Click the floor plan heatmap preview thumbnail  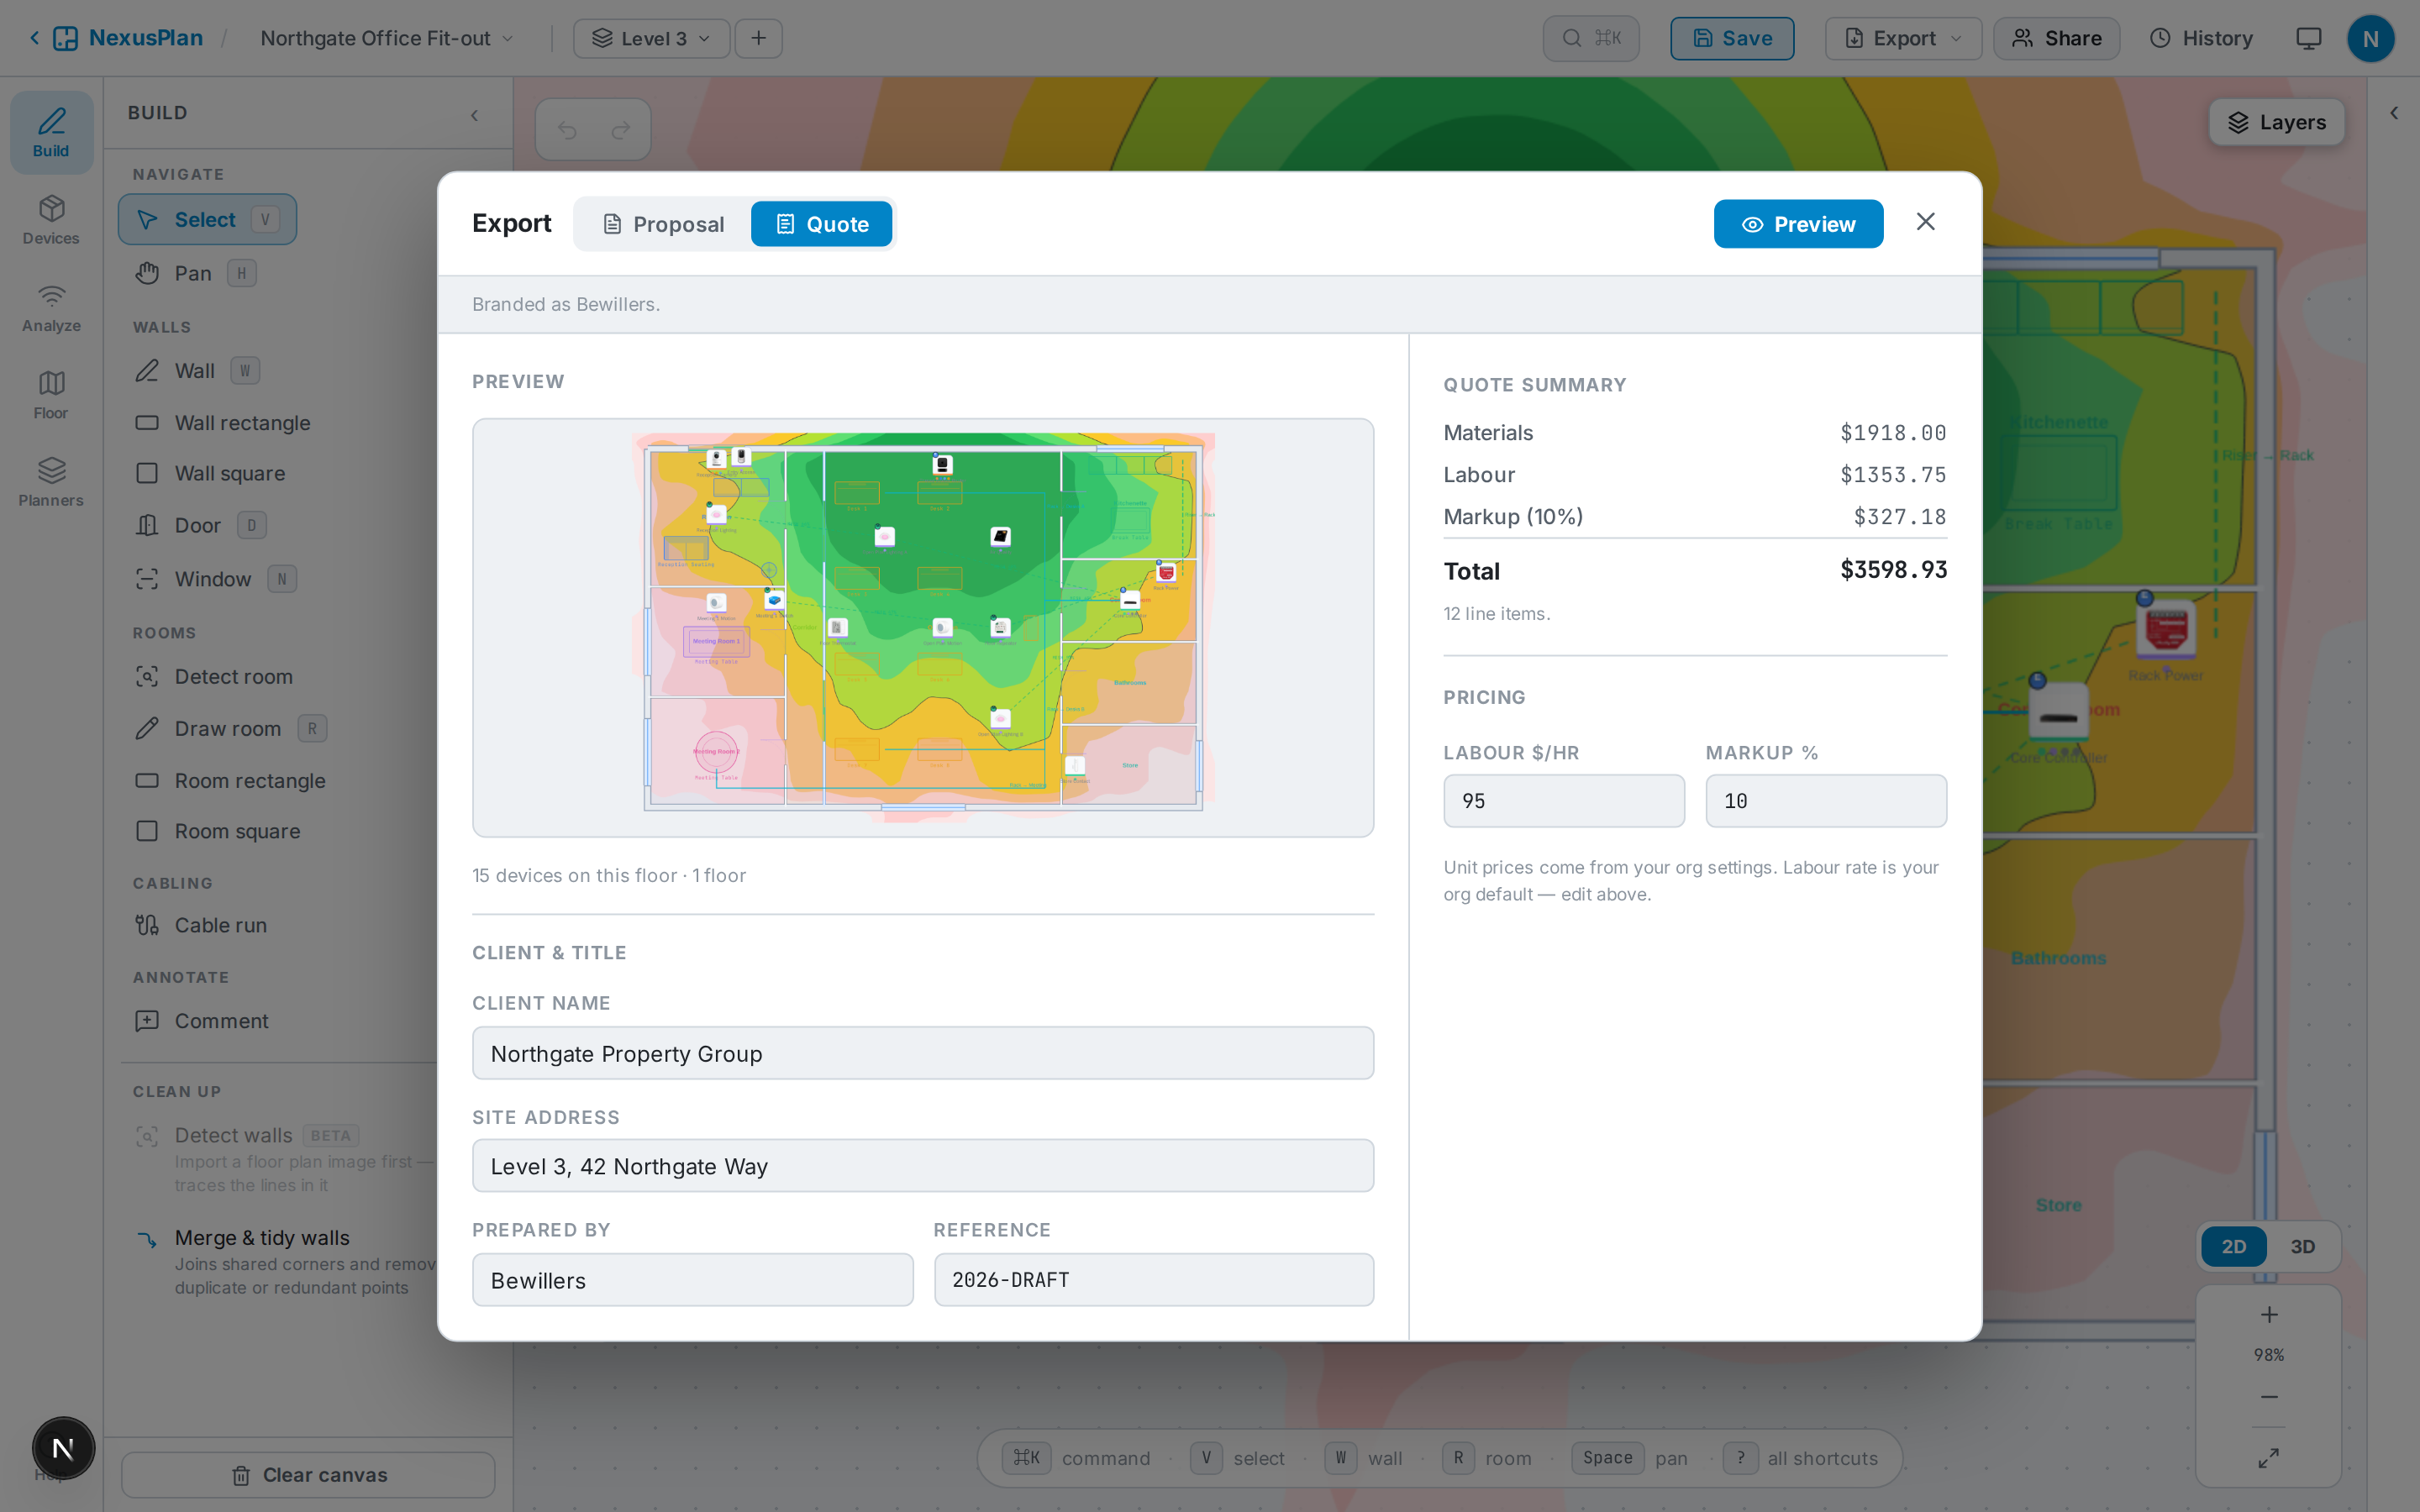point(922,628)
